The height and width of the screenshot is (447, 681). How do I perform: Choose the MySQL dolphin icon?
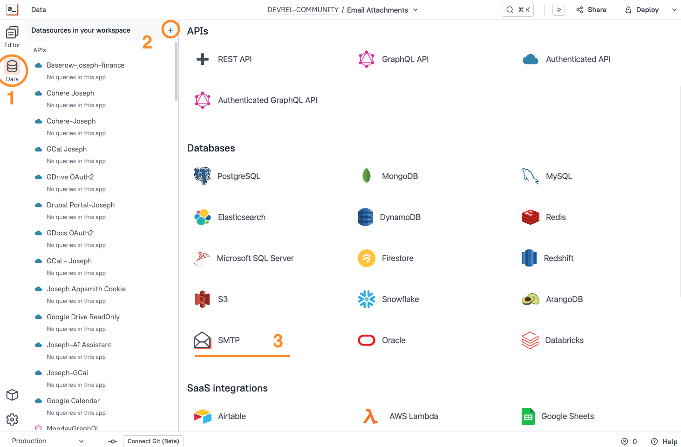(x=531, y=176)
